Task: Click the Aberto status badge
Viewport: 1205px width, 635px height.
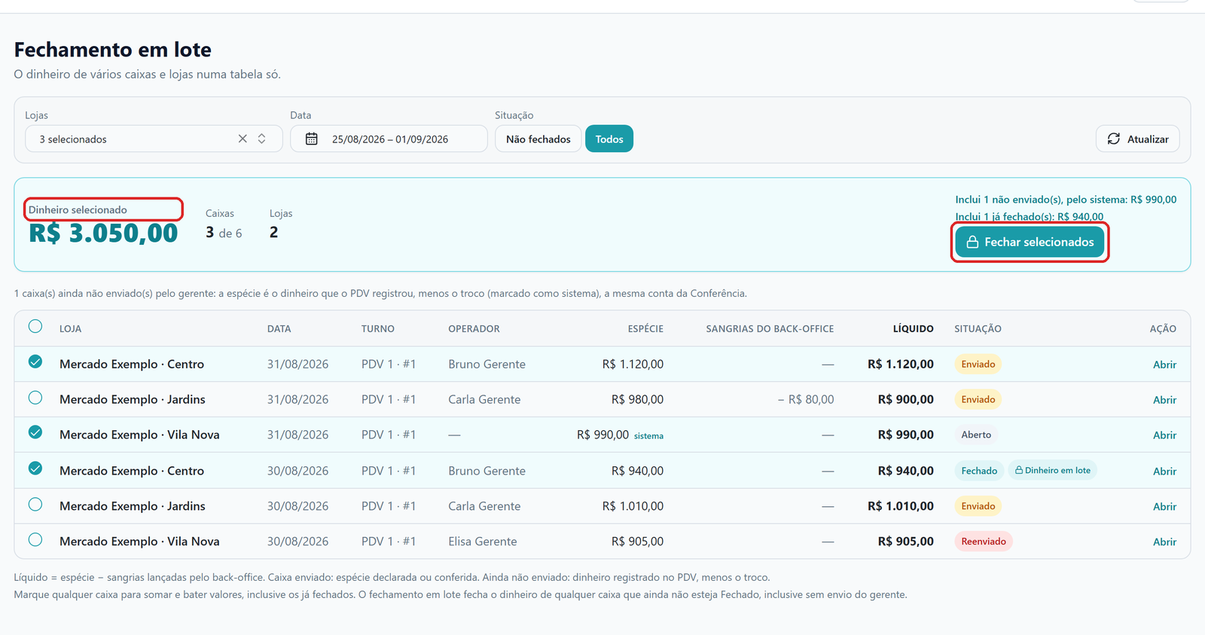Action: 976,435
